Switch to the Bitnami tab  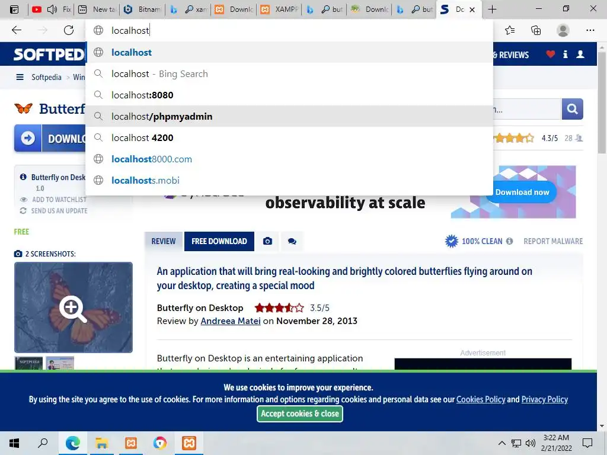(142, 9)
